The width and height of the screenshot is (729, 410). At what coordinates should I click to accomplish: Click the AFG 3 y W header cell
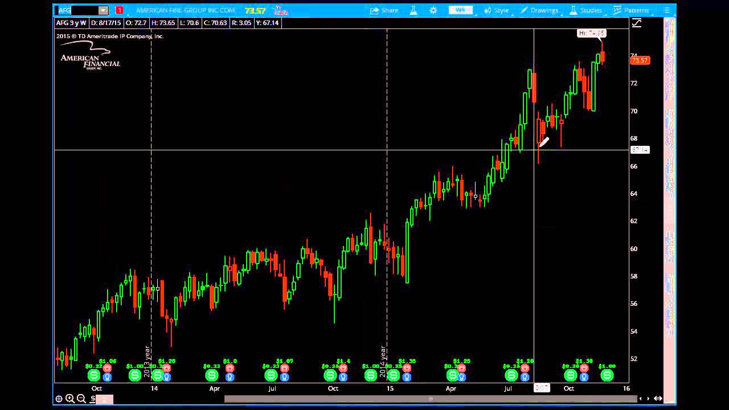[x=71, y=23]
